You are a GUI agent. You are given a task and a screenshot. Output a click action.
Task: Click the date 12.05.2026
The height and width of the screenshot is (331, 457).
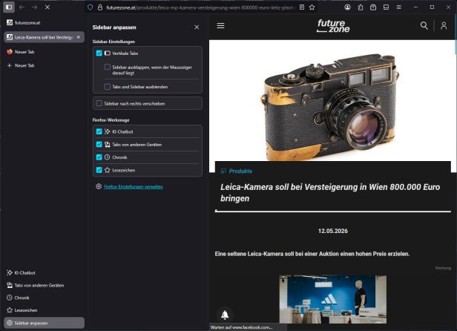(x=333, y=231)
